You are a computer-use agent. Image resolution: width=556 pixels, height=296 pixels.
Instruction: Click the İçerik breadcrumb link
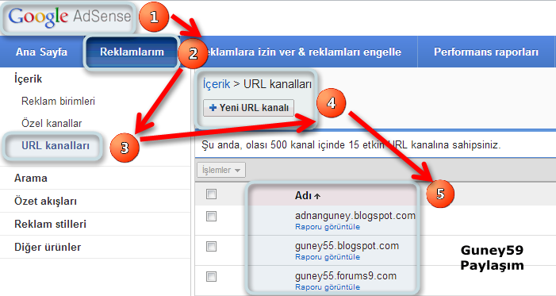(217, 84)
